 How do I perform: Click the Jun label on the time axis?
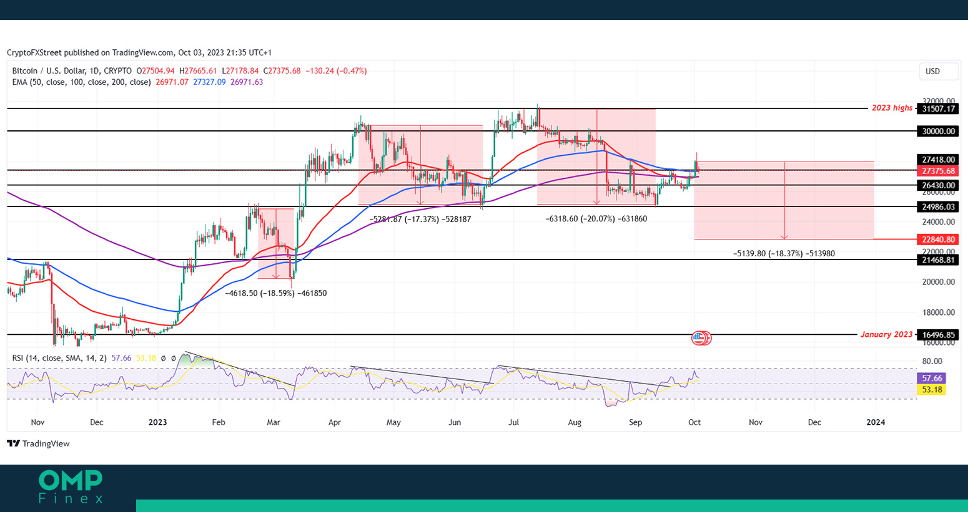455,422
